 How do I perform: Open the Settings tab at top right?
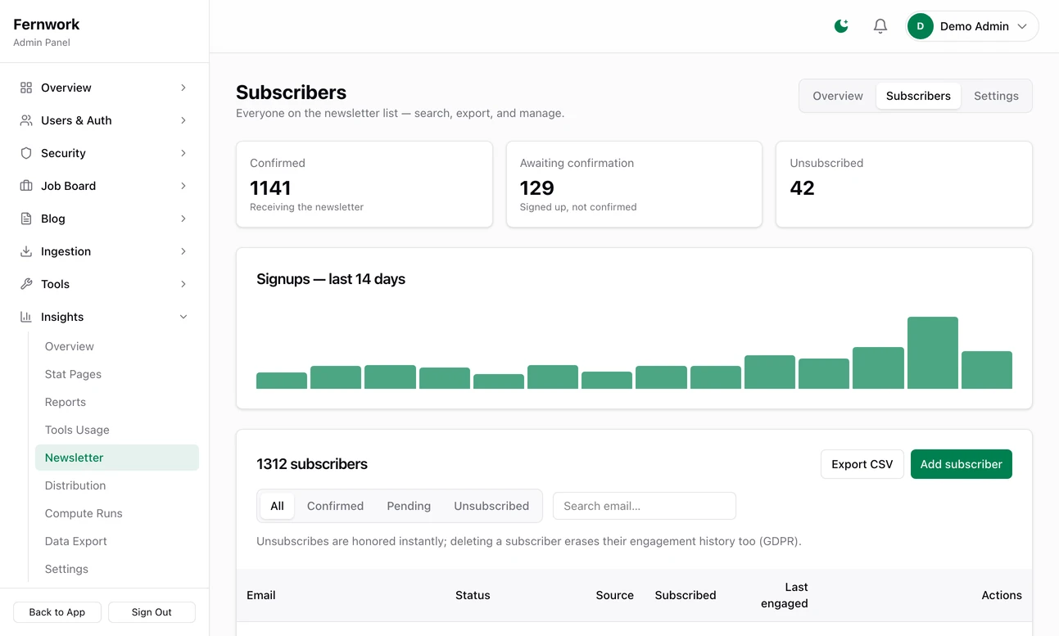coord(996,96)
